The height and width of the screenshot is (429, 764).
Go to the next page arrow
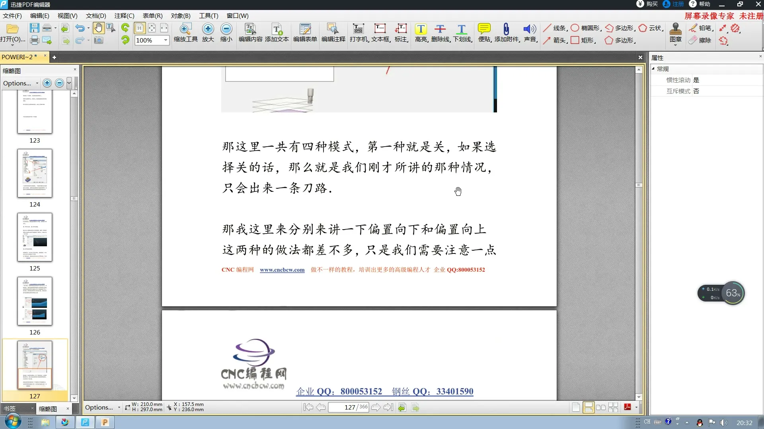coord(376,407)
